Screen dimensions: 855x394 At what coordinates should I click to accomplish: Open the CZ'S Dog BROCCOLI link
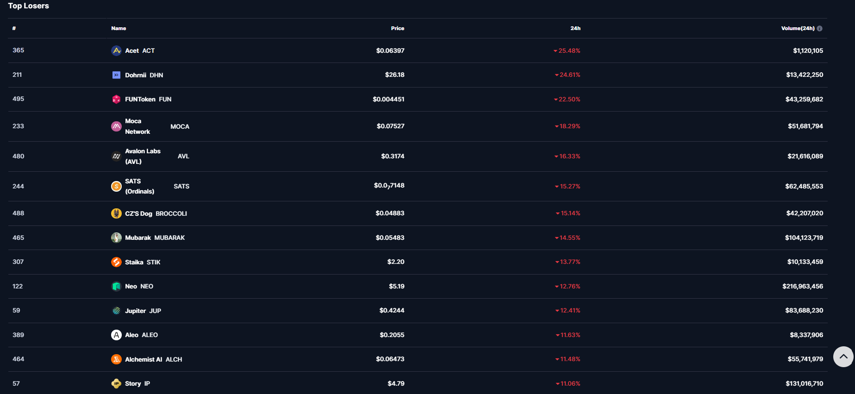click(156, 213)
